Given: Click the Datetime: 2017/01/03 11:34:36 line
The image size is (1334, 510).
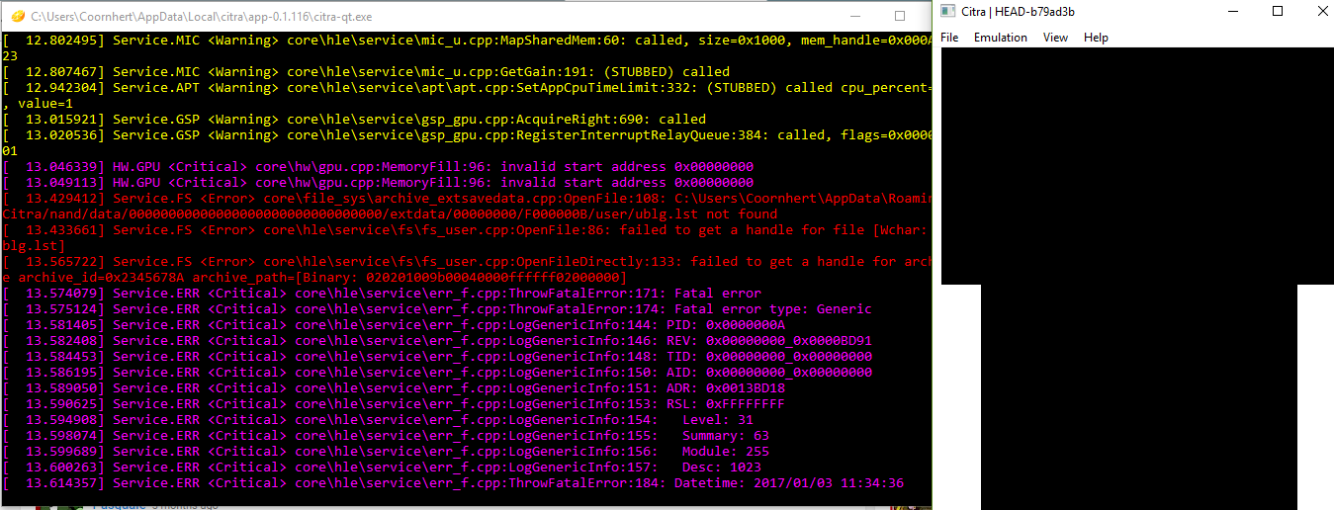Looking at the screenshot, I should pos(453,483).
